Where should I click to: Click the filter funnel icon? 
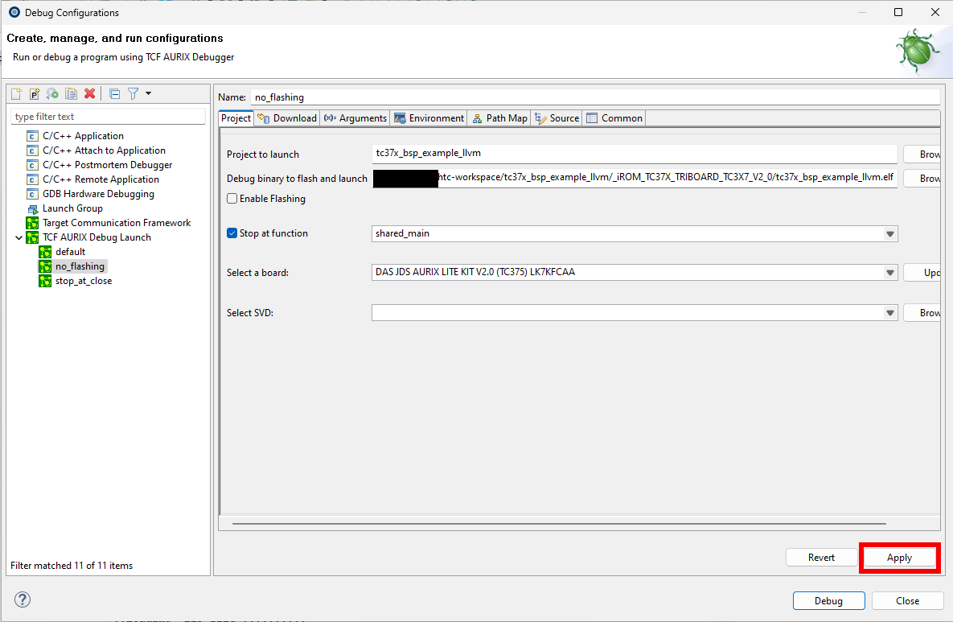click(x=133, y=94)
